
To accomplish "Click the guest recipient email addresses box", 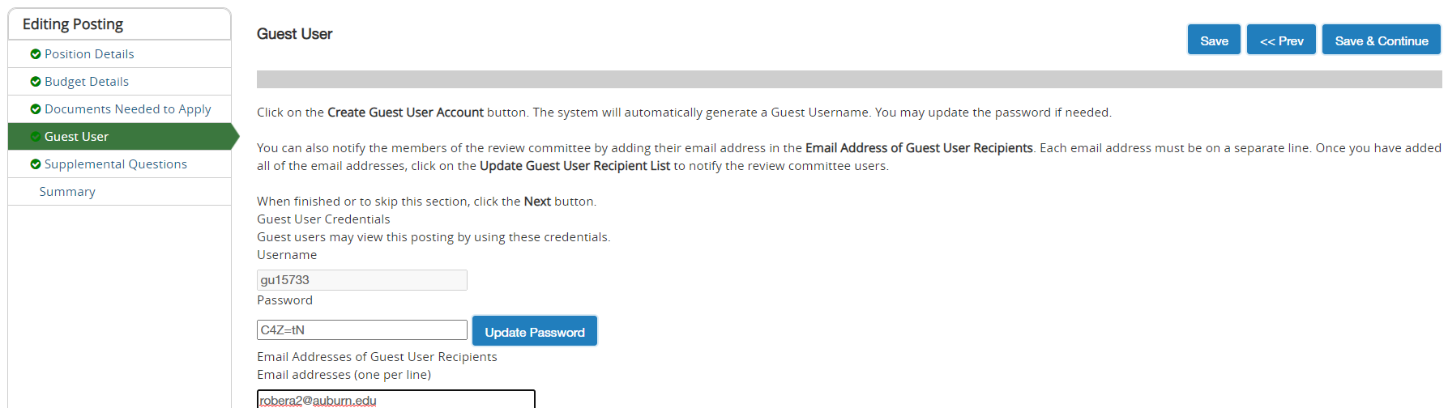I will click(395, 400).
